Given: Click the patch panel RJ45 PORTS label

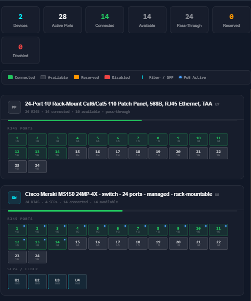Looking at the screenshot, I should pos(20,129).
